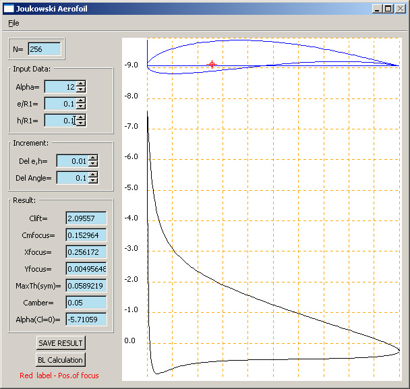Screen dimensions: 410x389
Task: Increase h/R1 using the up arrow
Action: [81, 117]
